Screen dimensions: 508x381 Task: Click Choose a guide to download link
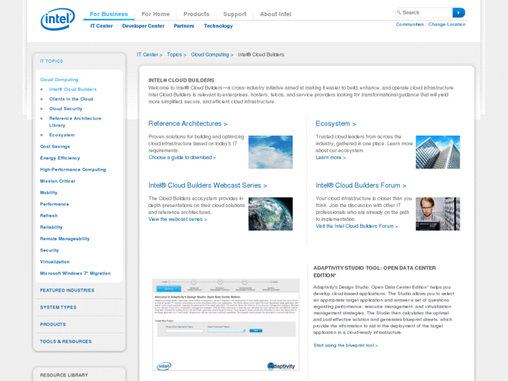[182, 157]
